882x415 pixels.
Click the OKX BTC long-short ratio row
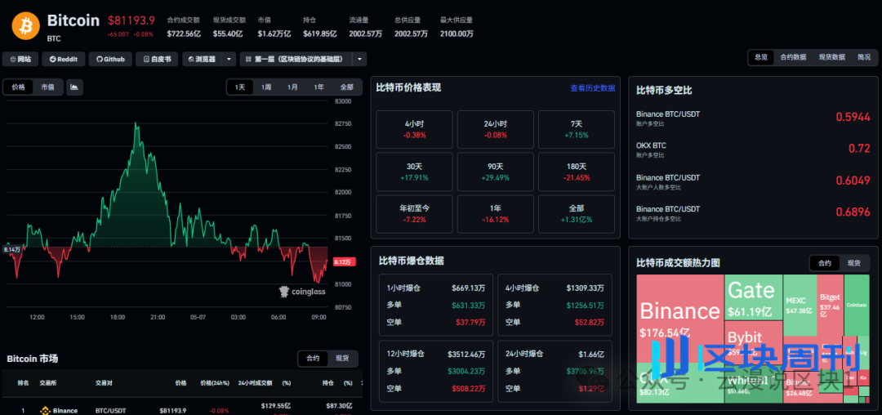(x=753, y=149)
